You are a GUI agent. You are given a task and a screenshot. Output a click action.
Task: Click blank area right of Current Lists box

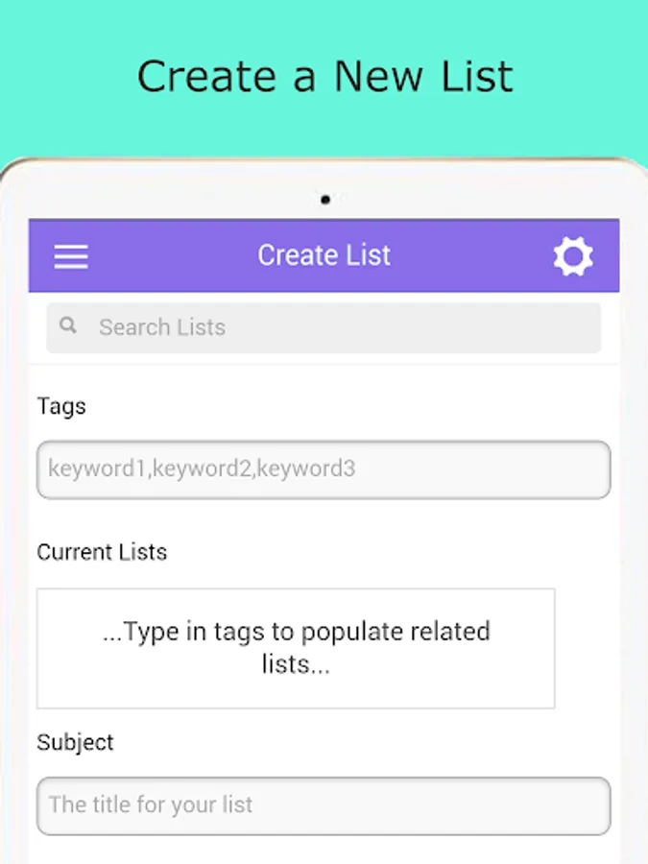pos(586,648)
